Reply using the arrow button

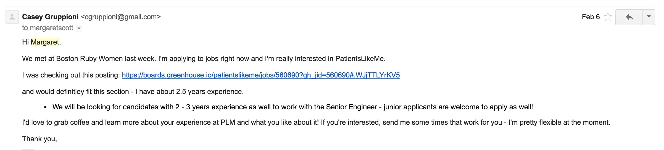(x=629, y=17)
